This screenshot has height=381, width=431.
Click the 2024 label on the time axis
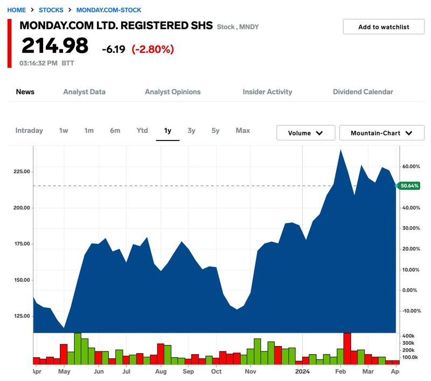302,371
